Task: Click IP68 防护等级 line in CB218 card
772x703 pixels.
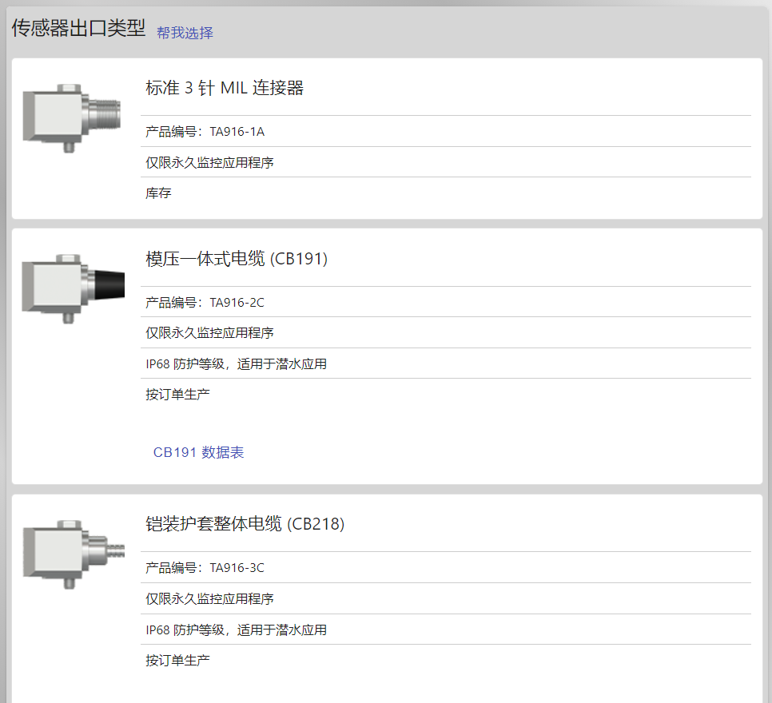Action: tap(237, 630)
